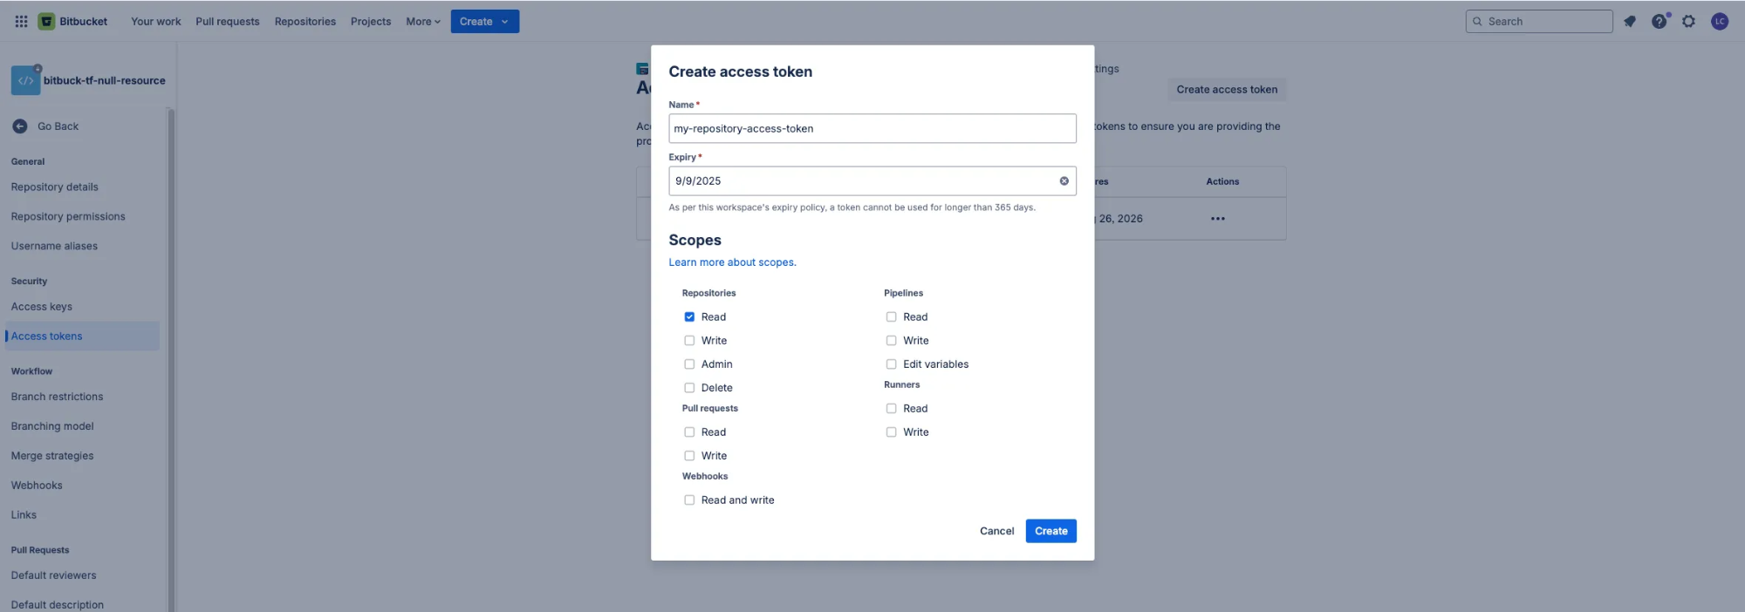This screenshot has width=1745, height=612.
Task: Enable the Pipelines Write scope
Action: 891,340
